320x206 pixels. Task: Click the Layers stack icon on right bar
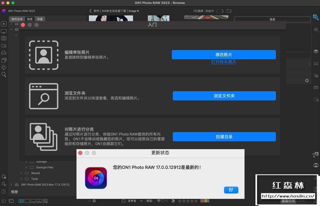click(x=316, y=51)
